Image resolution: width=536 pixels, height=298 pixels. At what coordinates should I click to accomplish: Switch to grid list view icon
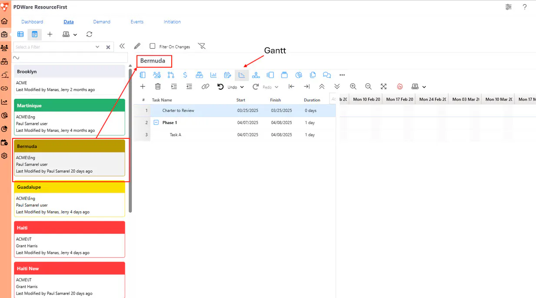point(20,34)
